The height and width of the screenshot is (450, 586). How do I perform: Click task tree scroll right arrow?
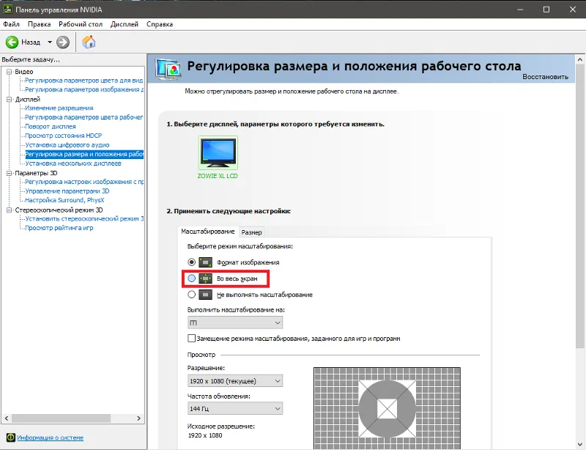tap(138, 418)
